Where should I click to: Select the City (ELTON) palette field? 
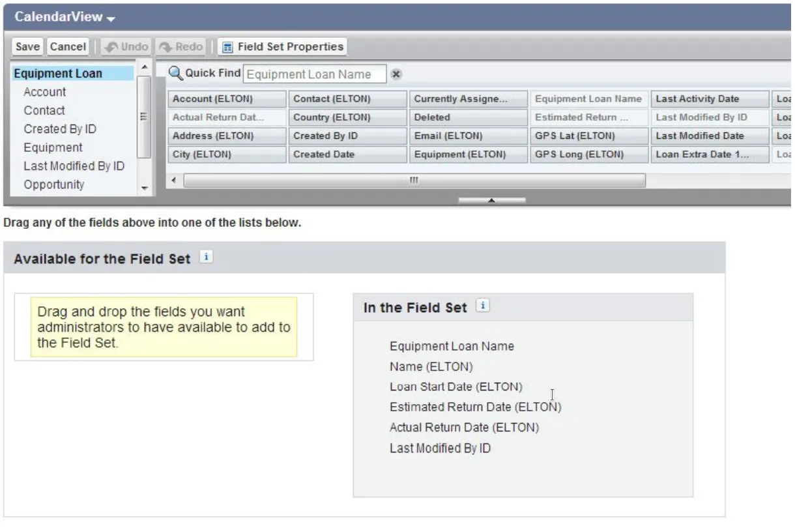tap(227, 154)
